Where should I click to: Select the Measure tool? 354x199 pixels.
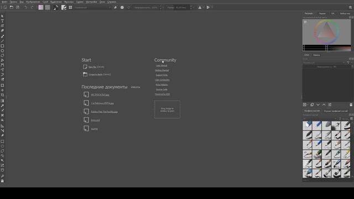[x=2, y=130]
